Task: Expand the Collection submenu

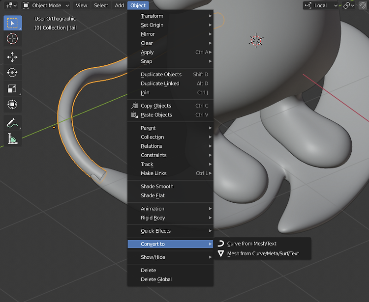Action: click(x=170, y=137)
